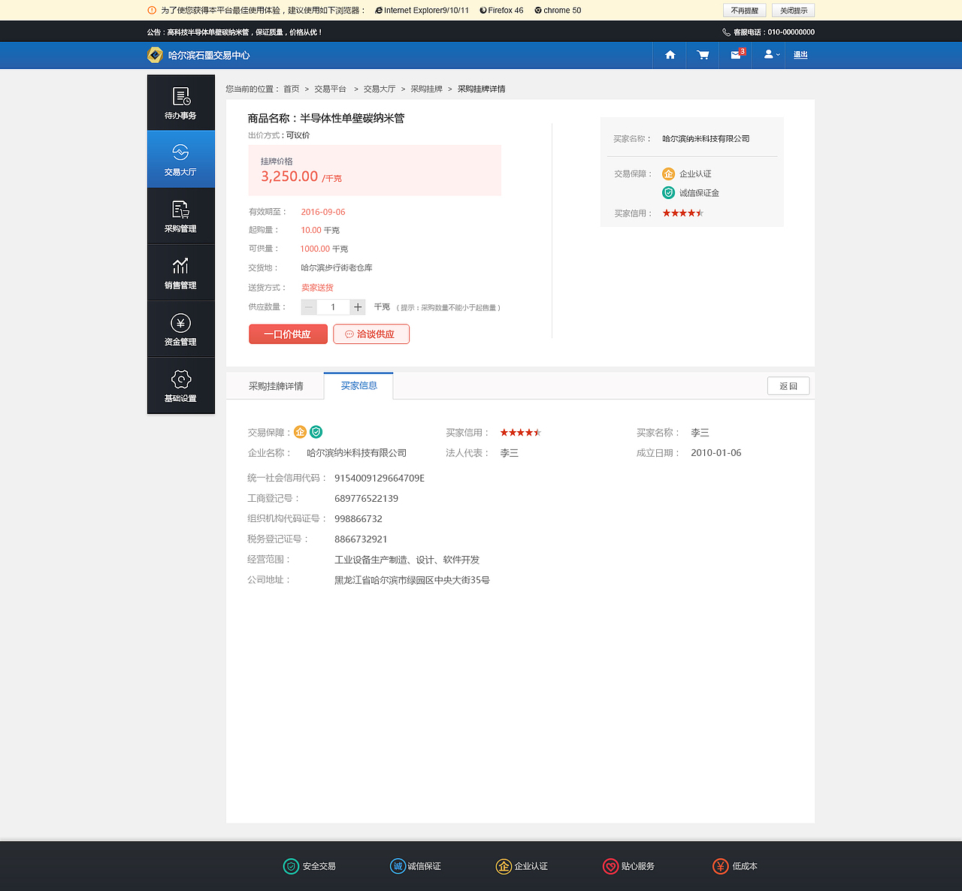This screenshot has height=891, width=962.
Task: Expand the user account dropdown icon
Action: (x=771, y=55)
